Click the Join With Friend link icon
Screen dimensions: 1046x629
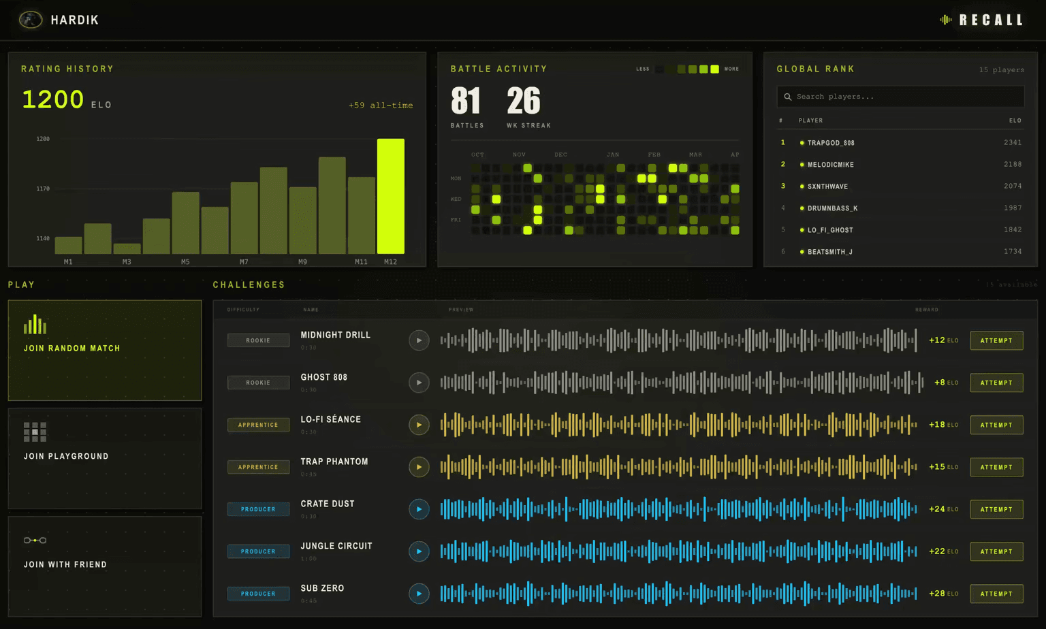(35, 541)
